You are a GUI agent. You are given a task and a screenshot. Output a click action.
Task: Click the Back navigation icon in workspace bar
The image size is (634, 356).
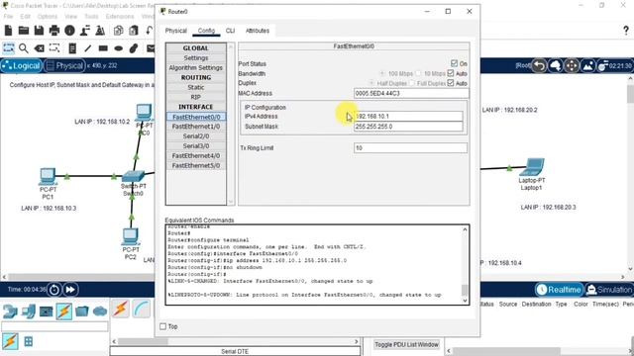coord(539,65)
